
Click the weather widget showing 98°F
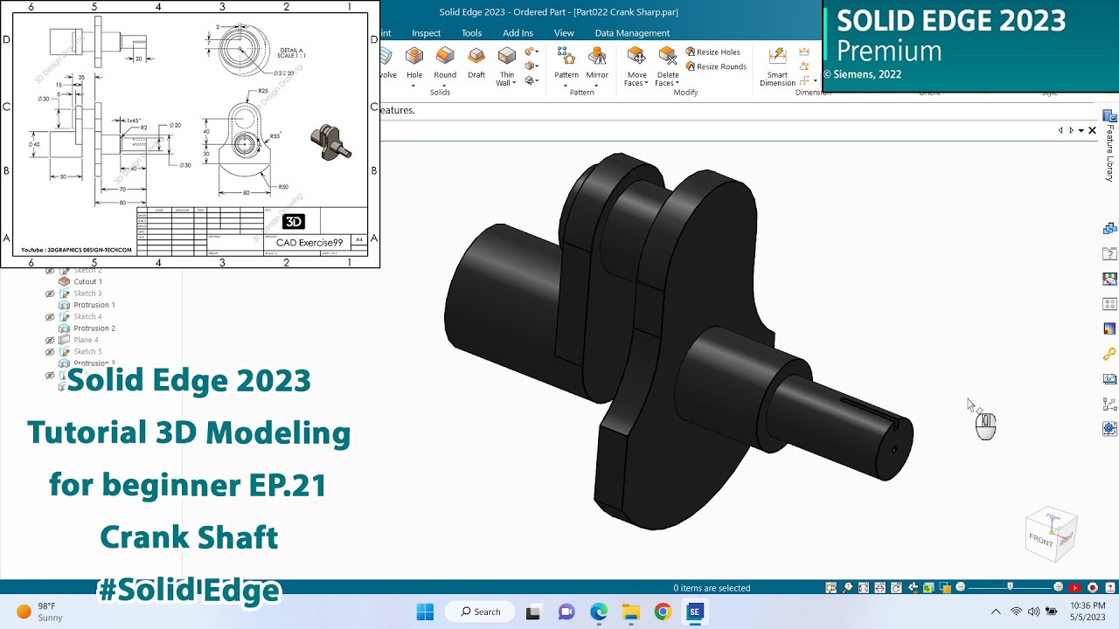click(39, 612)
